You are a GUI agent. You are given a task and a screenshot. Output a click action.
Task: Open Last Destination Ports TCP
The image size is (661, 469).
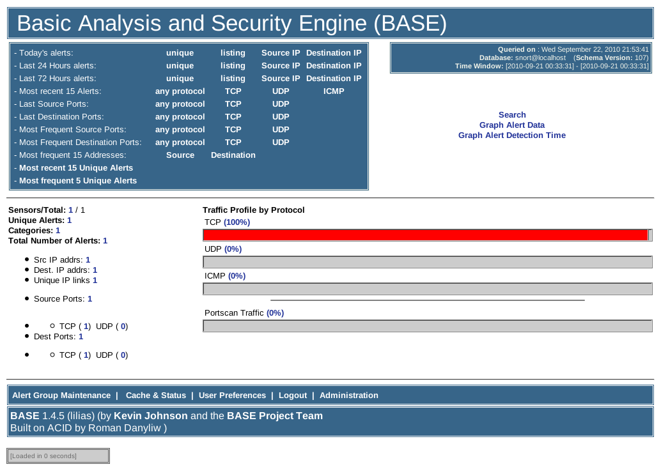tap(233, 117)
